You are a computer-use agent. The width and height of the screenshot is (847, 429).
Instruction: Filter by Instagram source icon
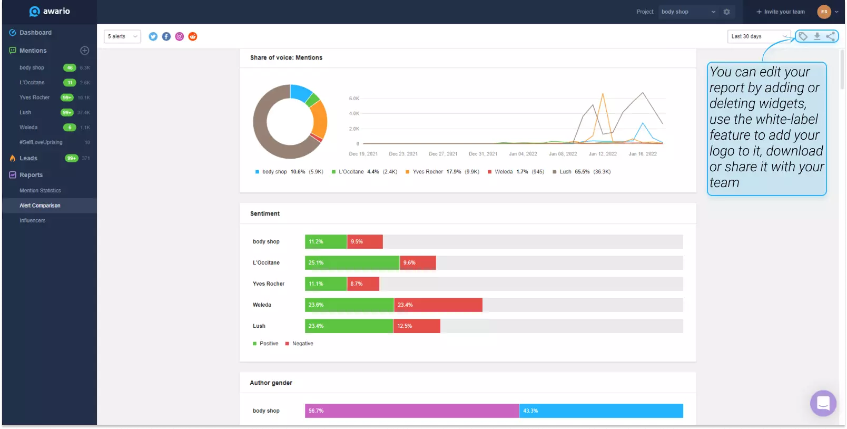[180, 36]
